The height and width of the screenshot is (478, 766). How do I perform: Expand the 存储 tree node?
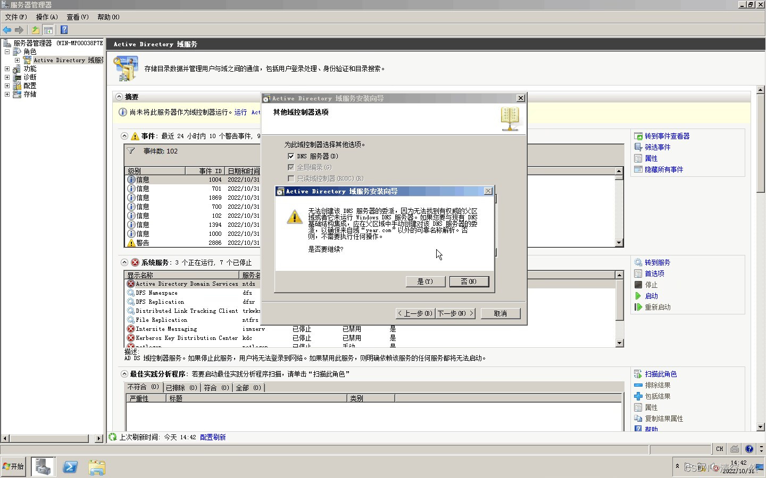[7, 94]
